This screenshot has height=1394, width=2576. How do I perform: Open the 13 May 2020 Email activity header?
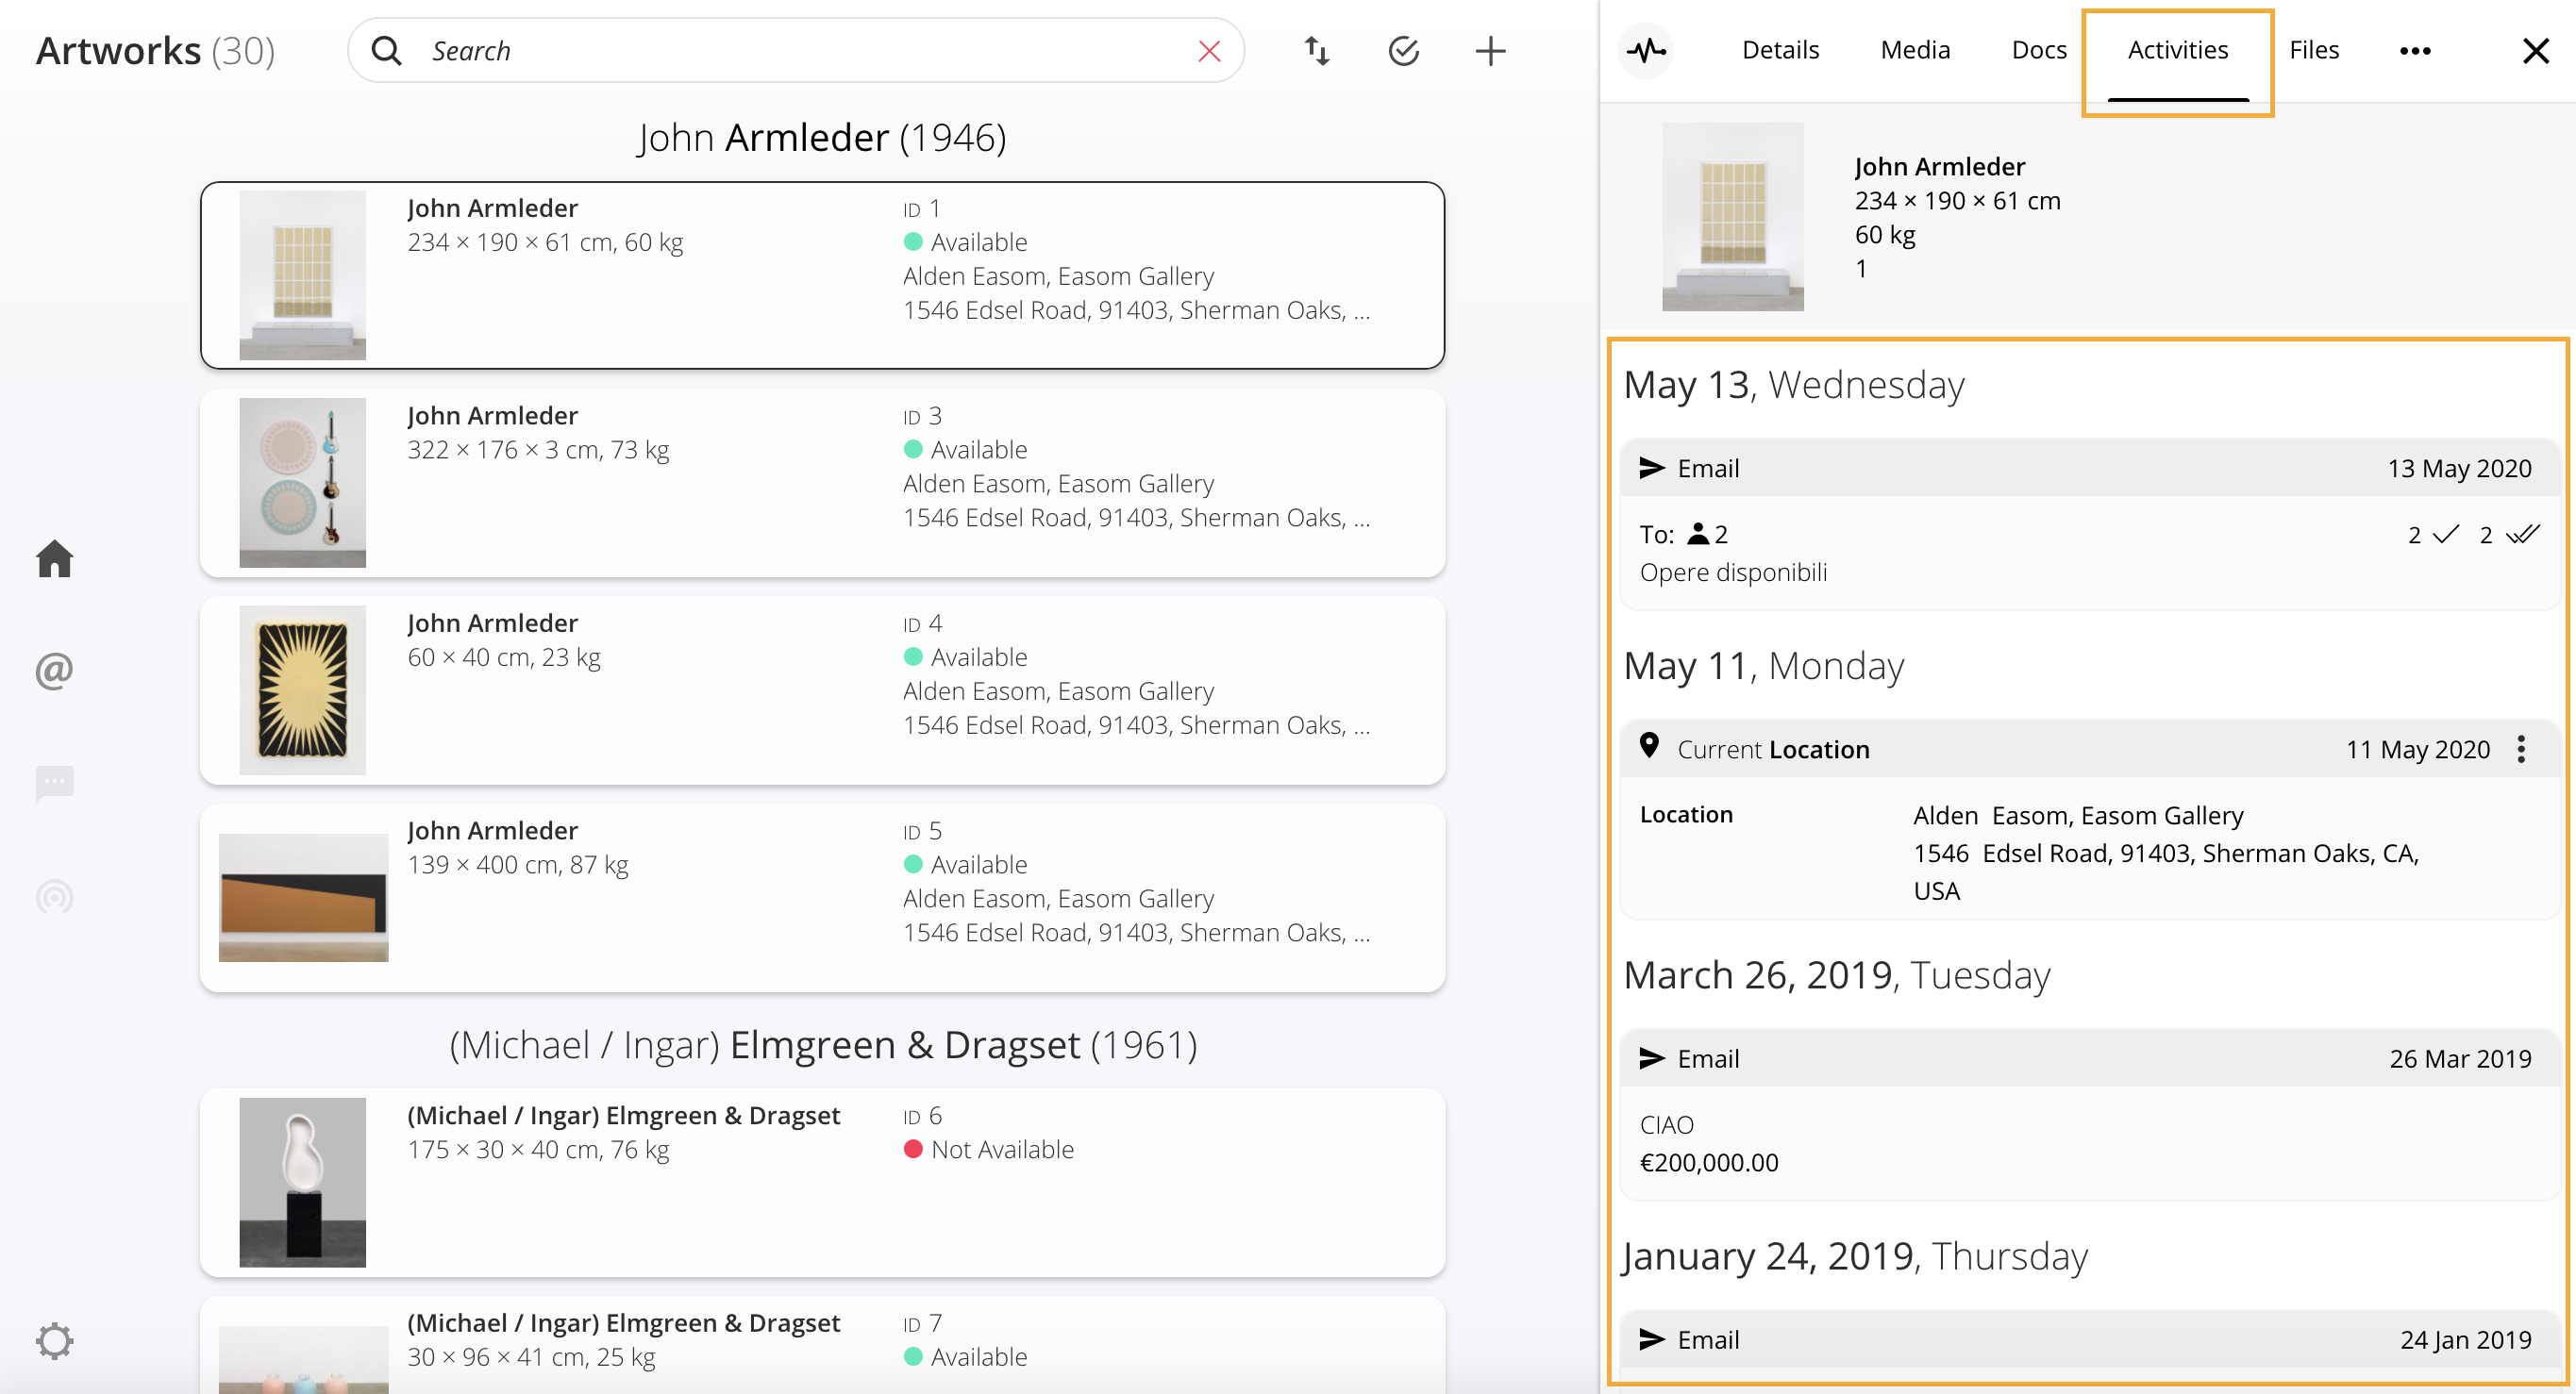coord(2088,468)
